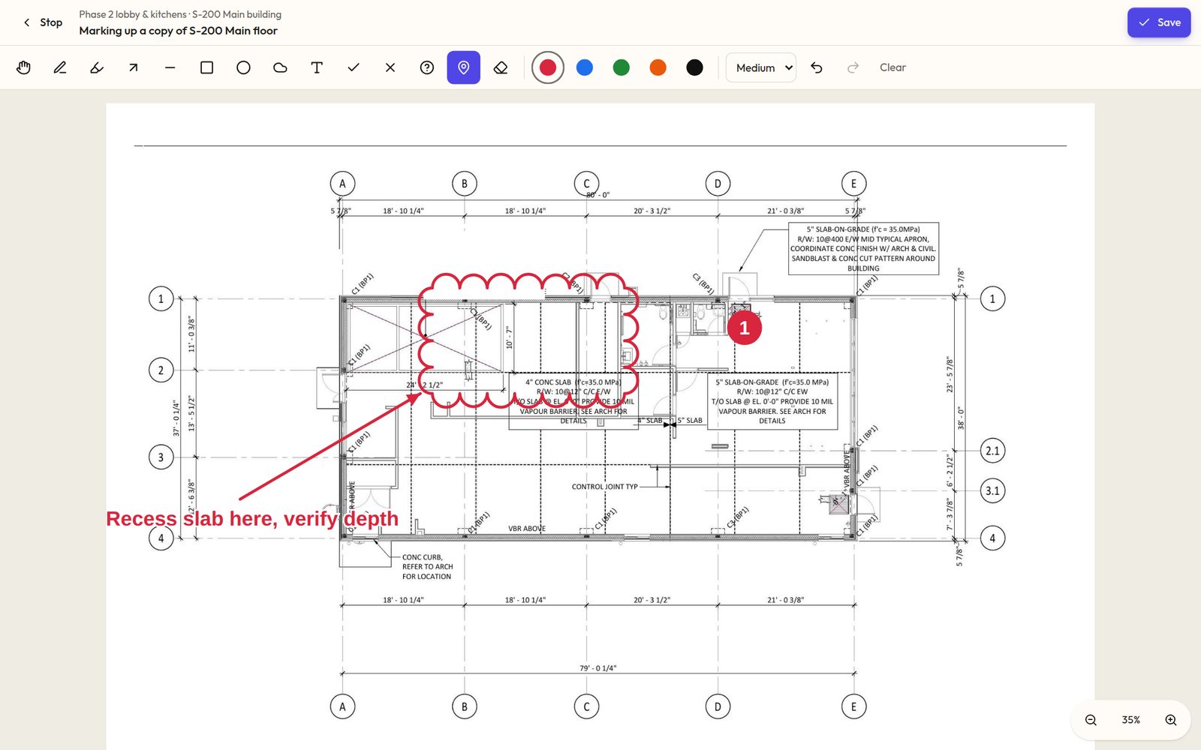Image resolution: width=1201 pixels, height=750 pixels.
Task: Choose the cloud markup tool
Action: (280, 67)
